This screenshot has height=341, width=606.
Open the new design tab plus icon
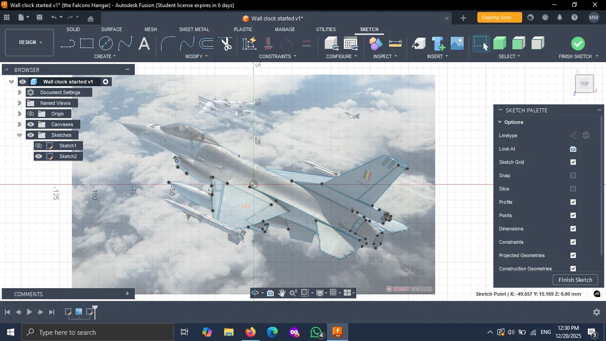click(x=463, y=18)
